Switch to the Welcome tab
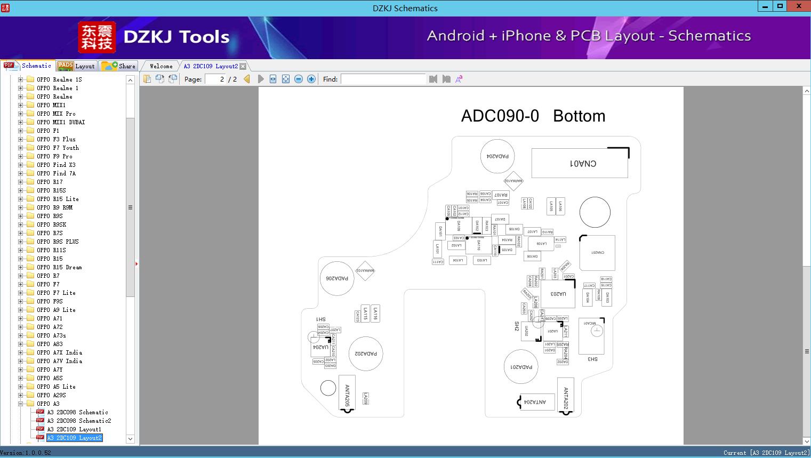This screenshot has width=811, height=458. [x=161, y=66]
